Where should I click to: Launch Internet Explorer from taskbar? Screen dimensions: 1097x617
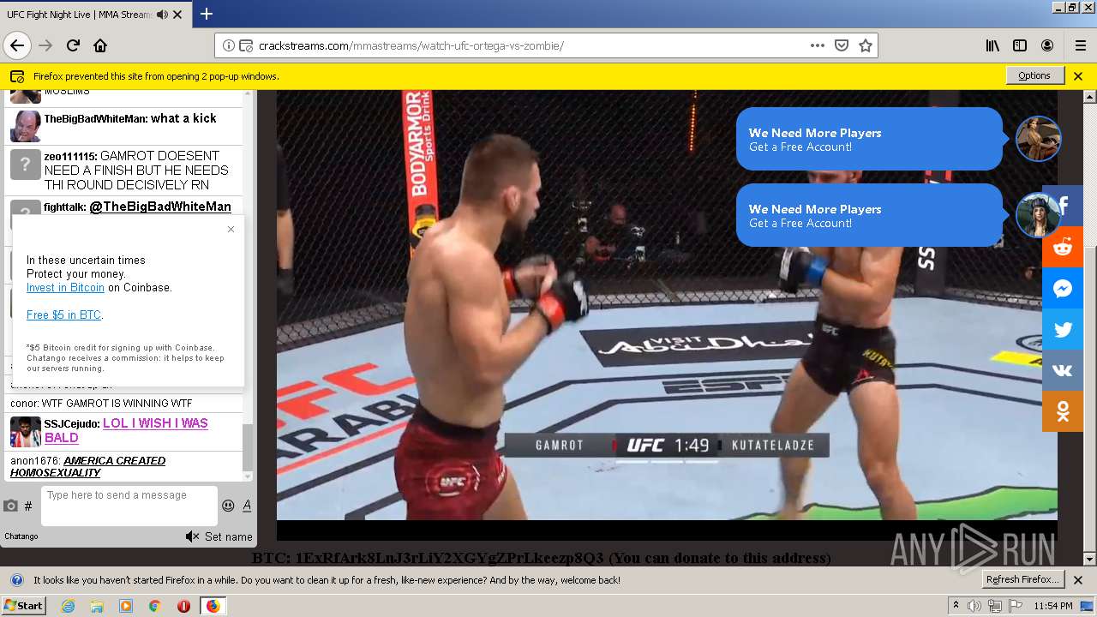(68, 606)
